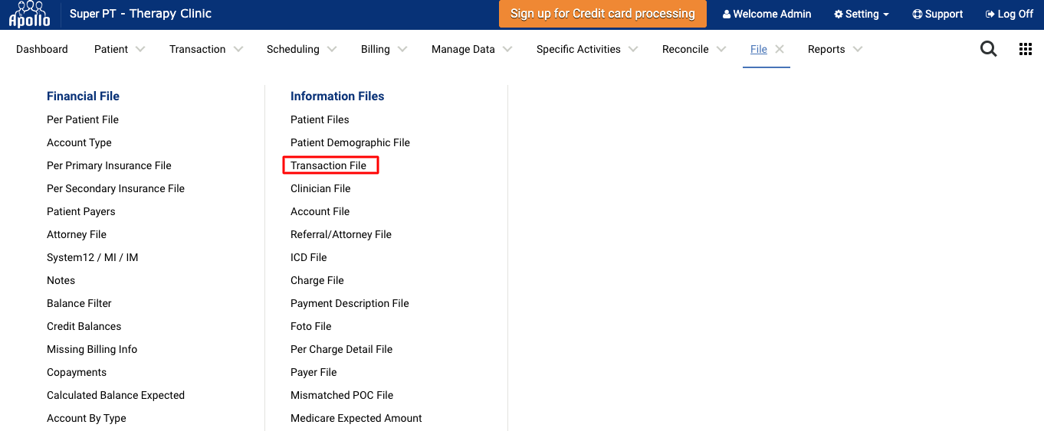Expand the Scheduling menu
The height and width of the screenshot is (431, 1044).
tap(300, 49)
